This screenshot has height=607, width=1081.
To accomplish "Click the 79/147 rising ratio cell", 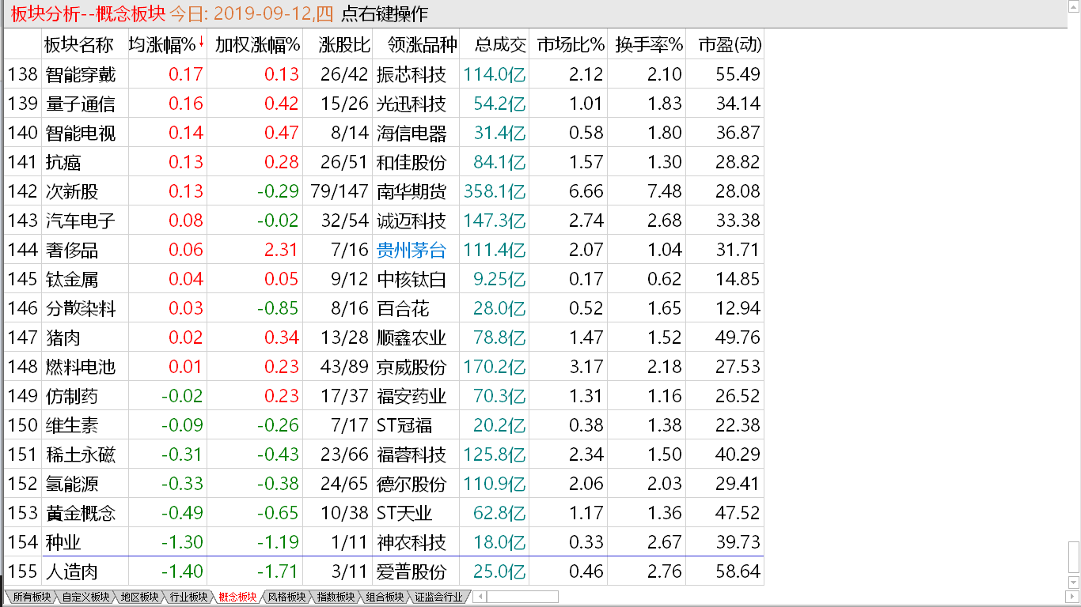I will 340,191.
